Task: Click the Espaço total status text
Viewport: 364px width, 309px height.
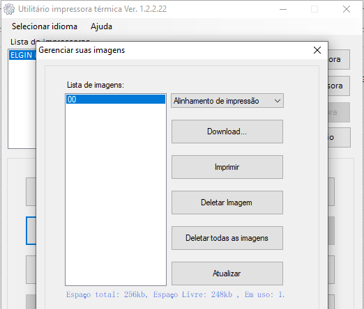Action: tap(175, 294)
